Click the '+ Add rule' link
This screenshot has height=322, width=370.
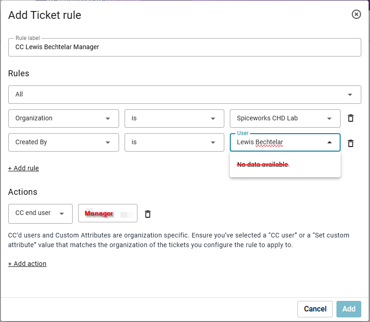(x=23, y=168)
